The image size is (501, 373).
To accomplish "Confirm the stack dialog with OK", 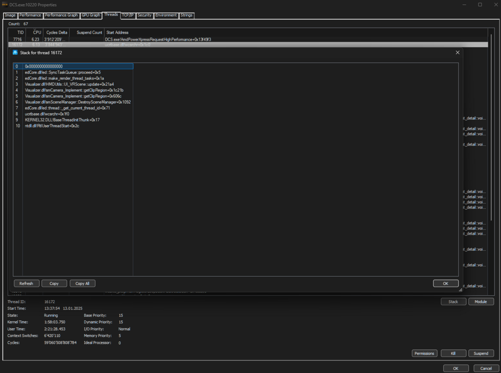I will (445, 283).
